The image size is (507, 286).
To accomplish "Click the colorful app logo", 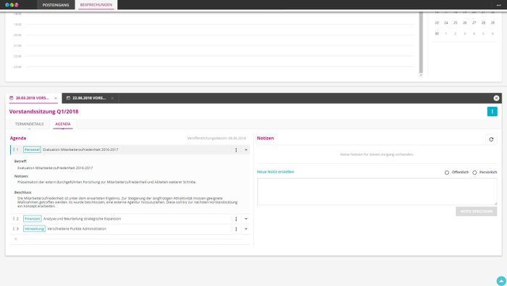I will click(x=12, y=5).
